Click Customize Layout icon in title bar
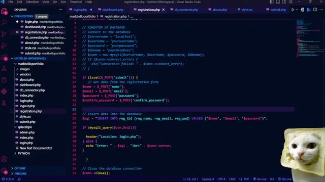The height and width of the screenshot is (182, 325). tap(290, 2)
